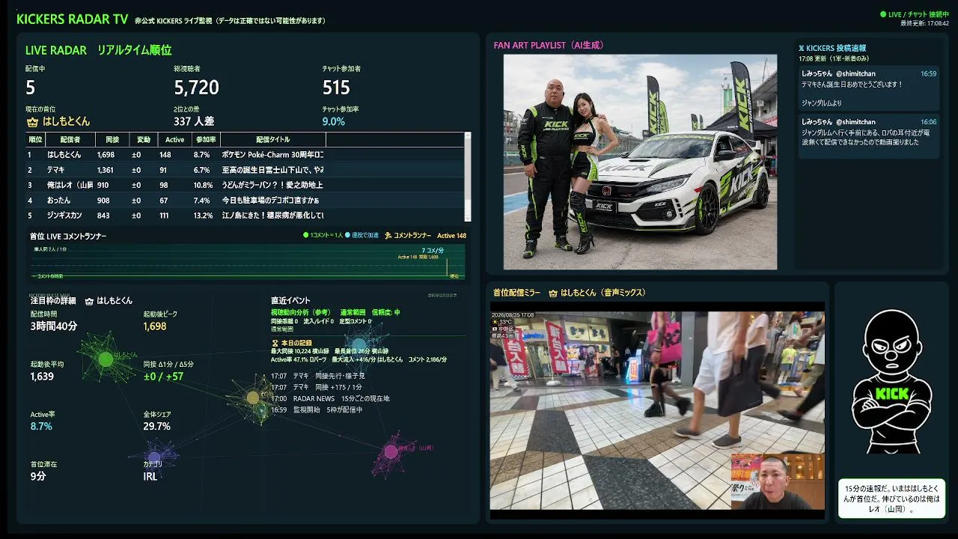
Task: Click the 総視聴者 5,720 total value
Action: pyautogui.click(x=197, y=88)
